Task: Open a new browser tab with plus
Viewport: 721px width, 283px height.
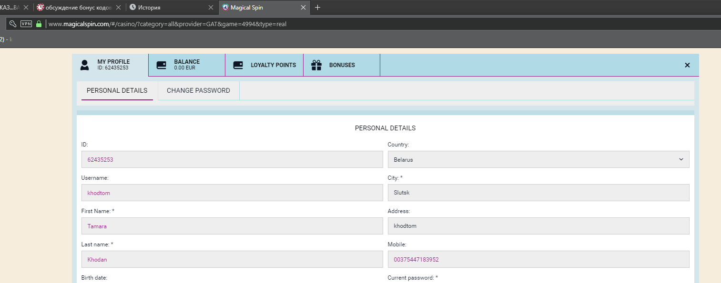Action: (x=318, y=8)
